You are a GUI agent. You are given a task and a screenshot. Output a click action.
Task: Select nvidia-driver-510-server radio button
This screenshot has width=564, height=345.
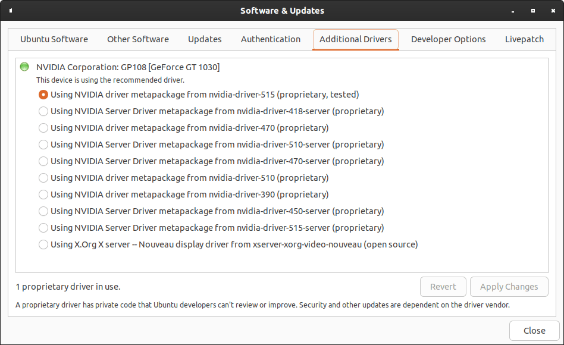point(43,145)
